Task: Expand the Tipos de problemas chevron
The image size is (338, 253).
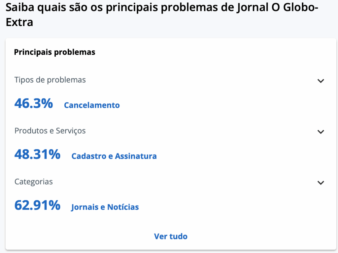Action: (x=321, y=81)
